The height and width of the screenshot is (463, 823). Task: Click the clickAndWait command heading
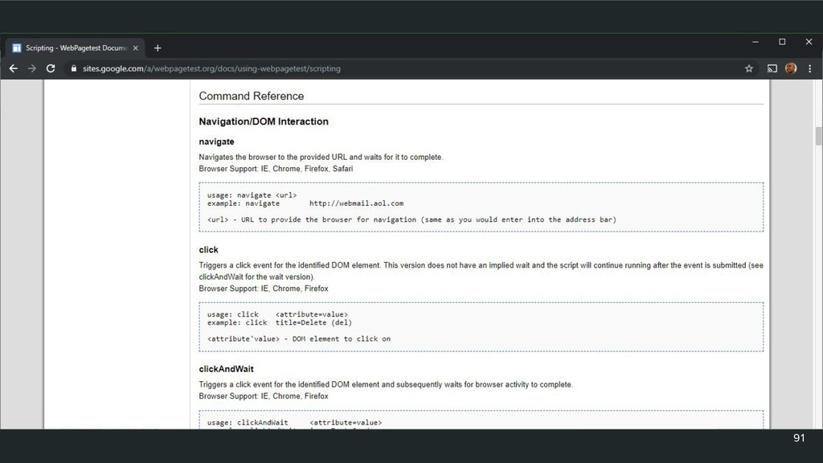tap(226, 369)
